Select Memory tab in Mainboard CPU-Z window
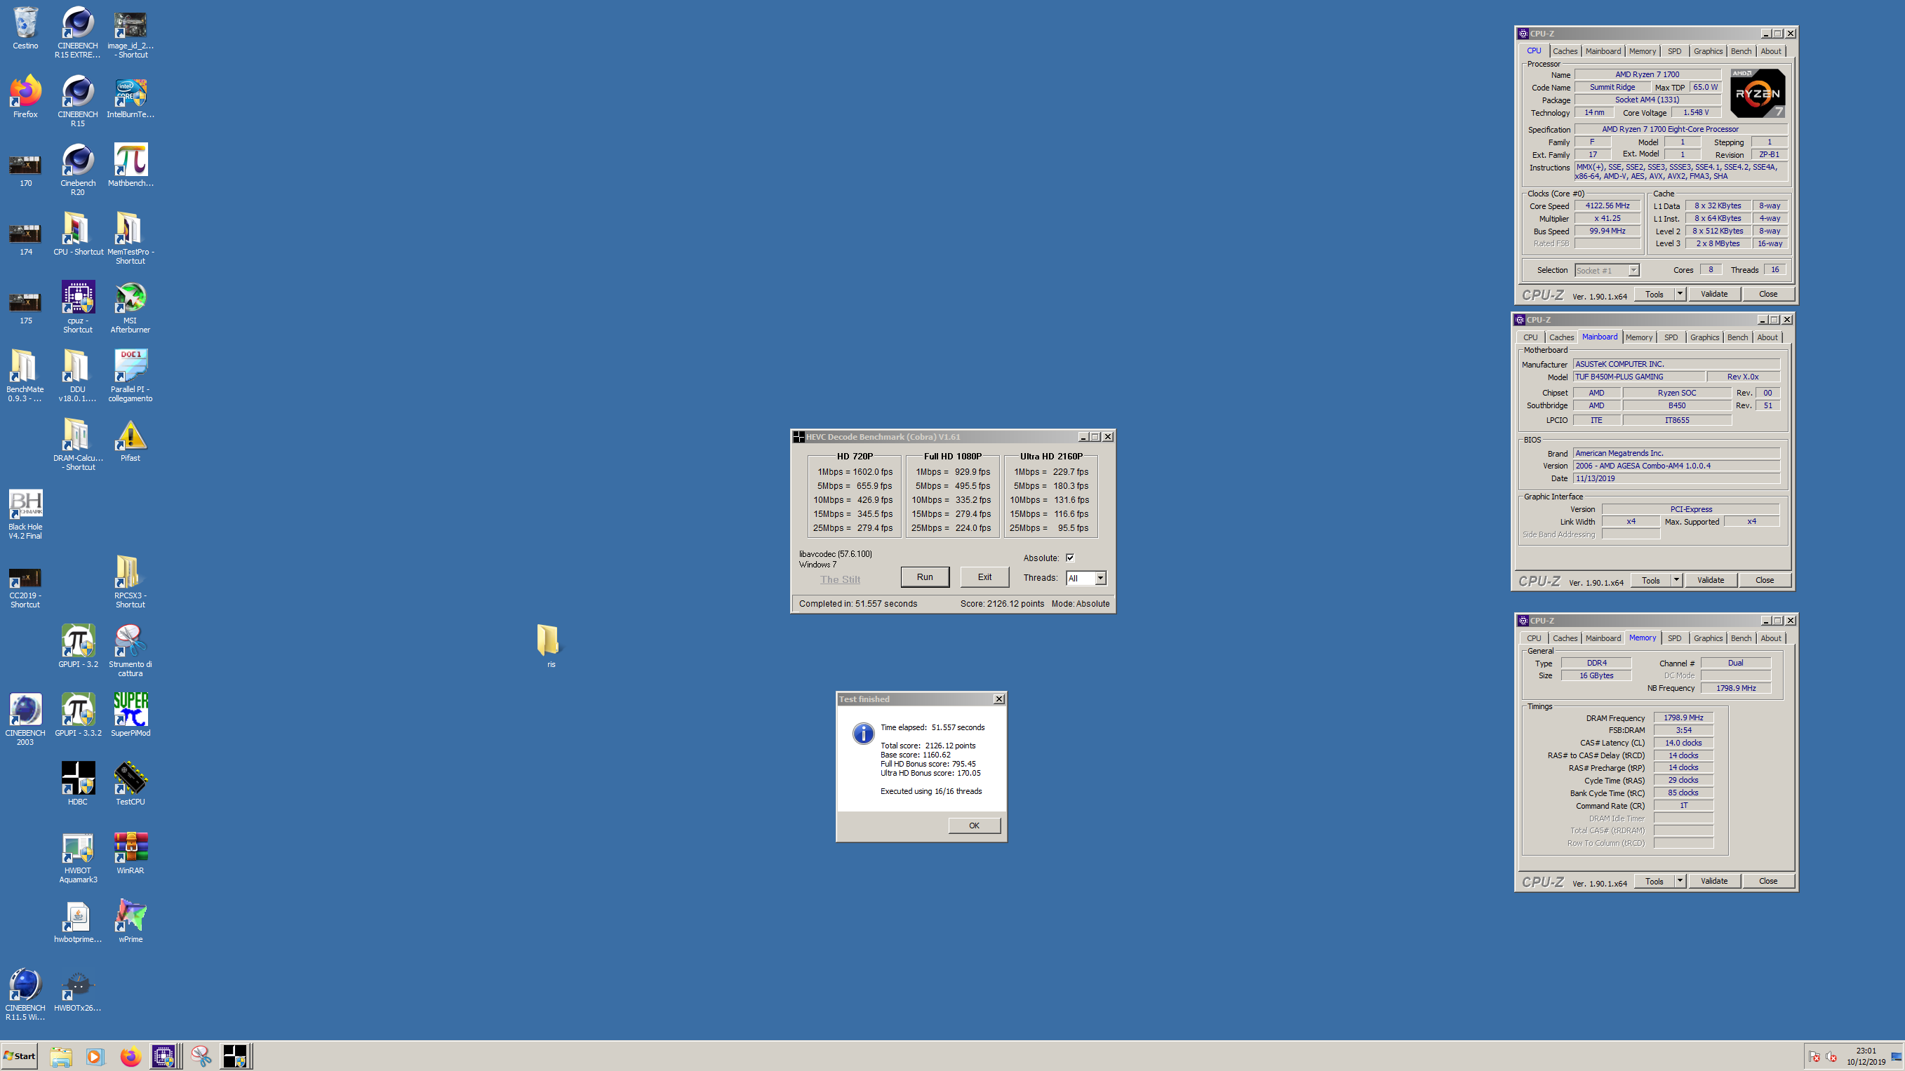 (1639, 337)
